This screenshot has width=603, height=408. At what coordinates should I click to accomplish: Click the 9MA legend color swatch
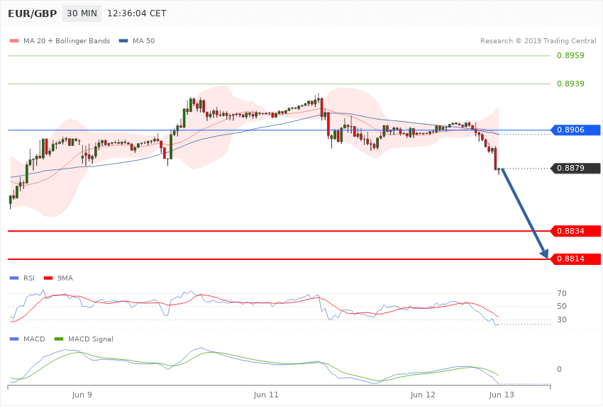point(48,278)
